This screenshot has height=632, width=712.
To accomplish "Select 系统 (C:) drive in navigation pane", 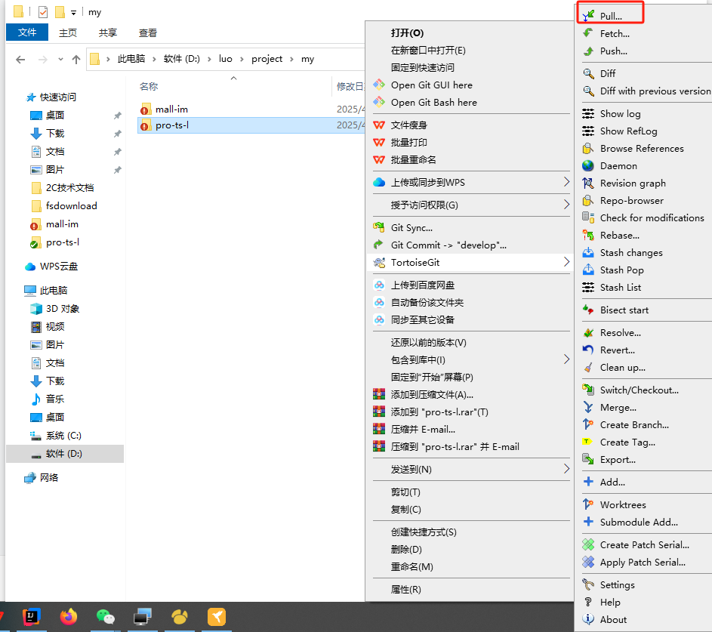I will (63, 436).
